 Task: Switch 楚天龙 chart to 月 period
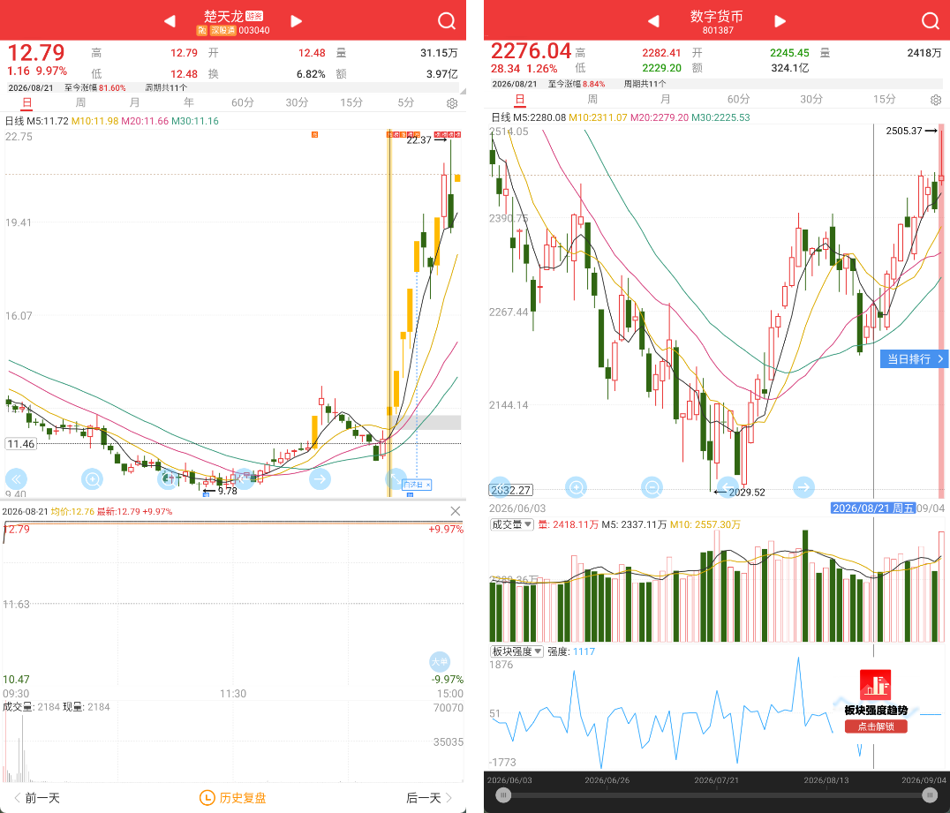point(134,103)
